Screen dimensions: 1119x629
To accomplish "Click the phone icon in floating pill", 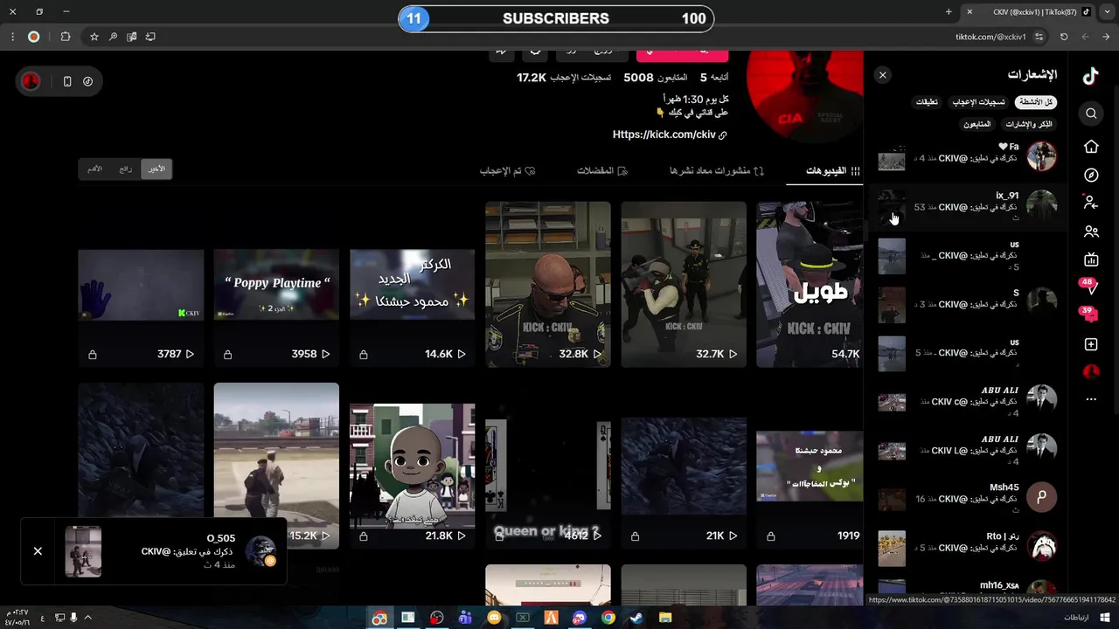I will [67, 81].
